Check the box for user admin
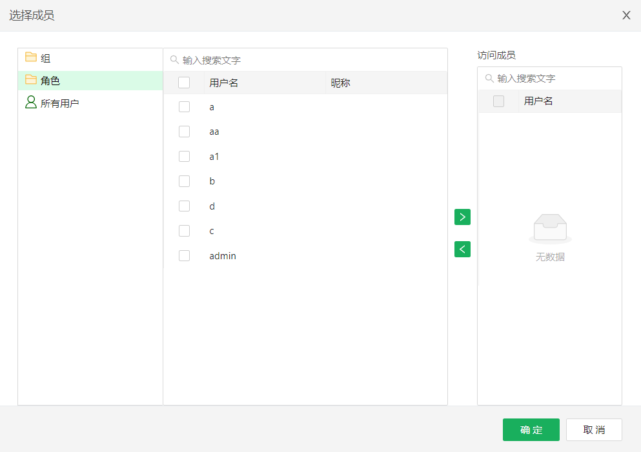This screenshot has height=452, width=641. pyautogui.click(x=184, y=255)
